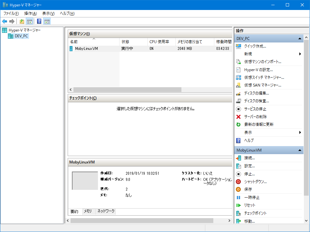310x232 pixels.
Task: Click up arrow of actions pane scrollbar
Action: tap(306, 37)
